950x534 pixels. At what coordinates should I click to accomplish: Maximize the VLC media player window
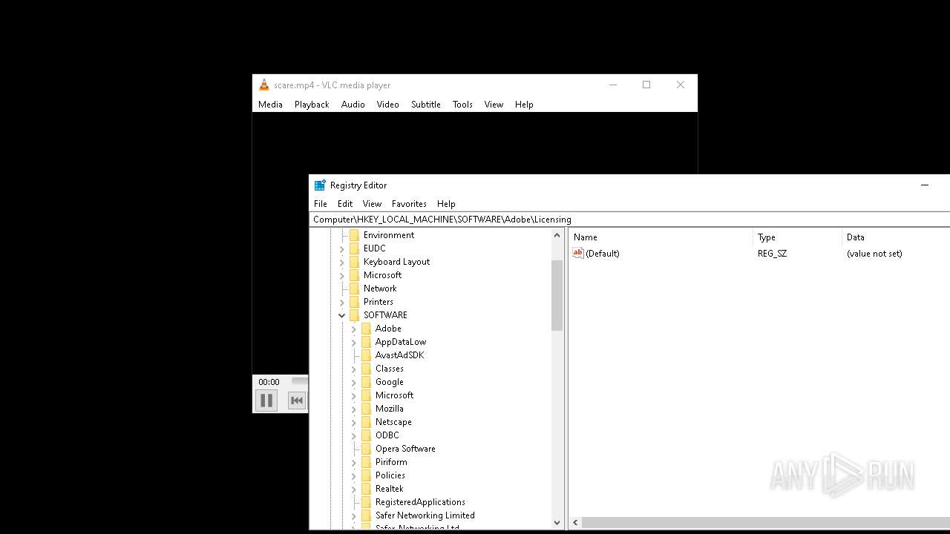(x=646, y=85)
